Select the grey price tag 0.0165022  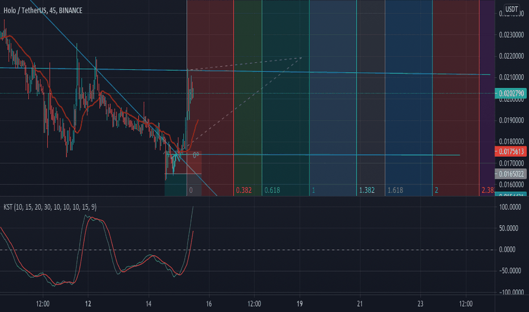(511, 174)
